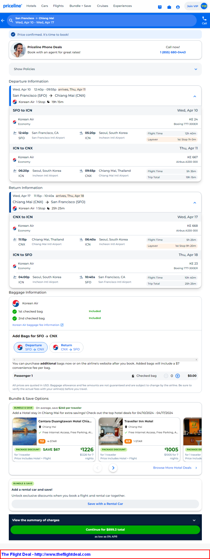Expand View the summary of charges
This screenshot has height=559, width=210.
coord(105,520)
